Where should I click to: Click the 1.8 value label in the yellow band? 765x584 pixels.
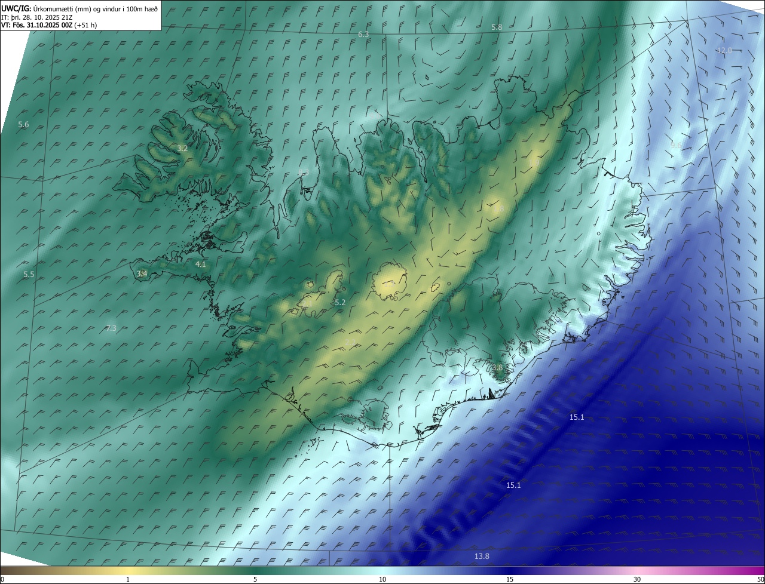click(x=498, y=209)
